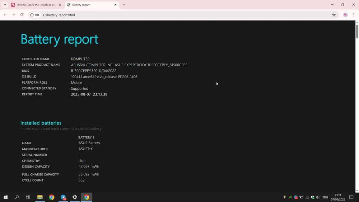
Task: Change ENG input language indicator
Action: [325, 197]
